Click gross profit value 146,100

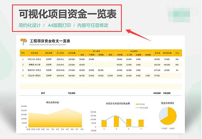[157, 65]
